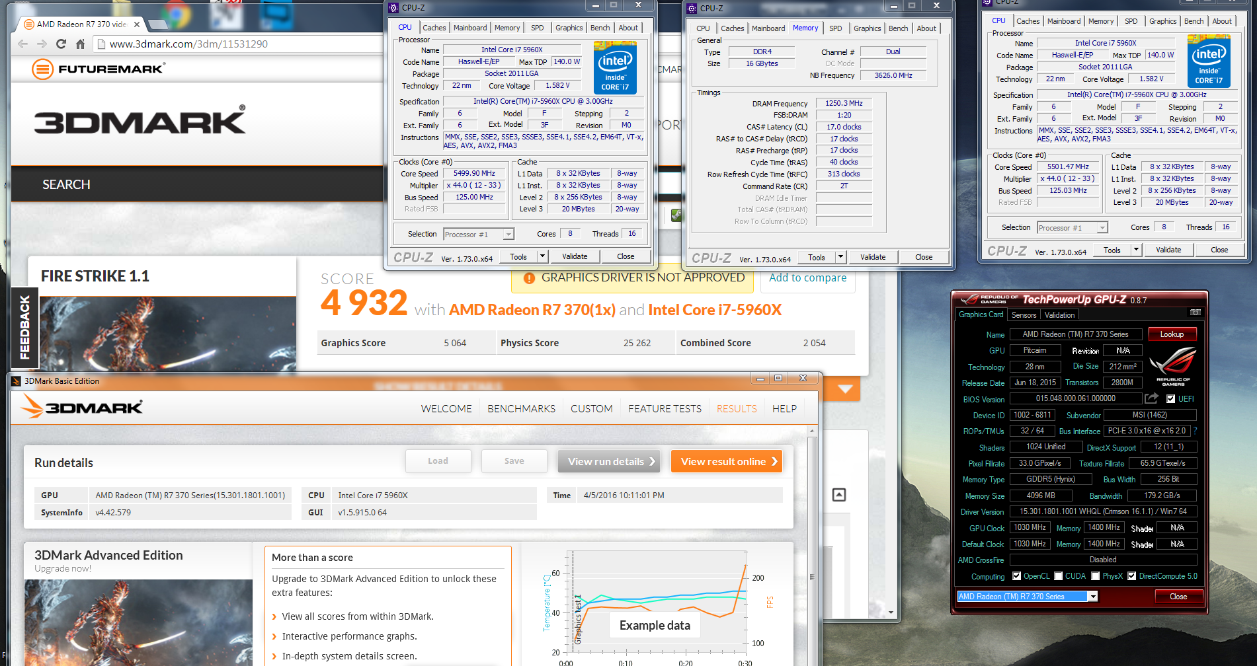Open Graphics tab in right CPU-Z window
This screenshot has width=1257, height=666.
[1162, 21]
